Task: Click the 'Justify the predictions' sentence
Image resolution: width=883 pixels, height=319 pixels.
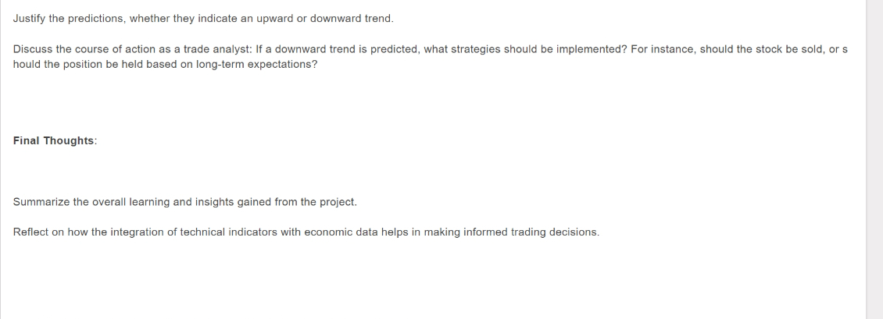Action: 203,19
